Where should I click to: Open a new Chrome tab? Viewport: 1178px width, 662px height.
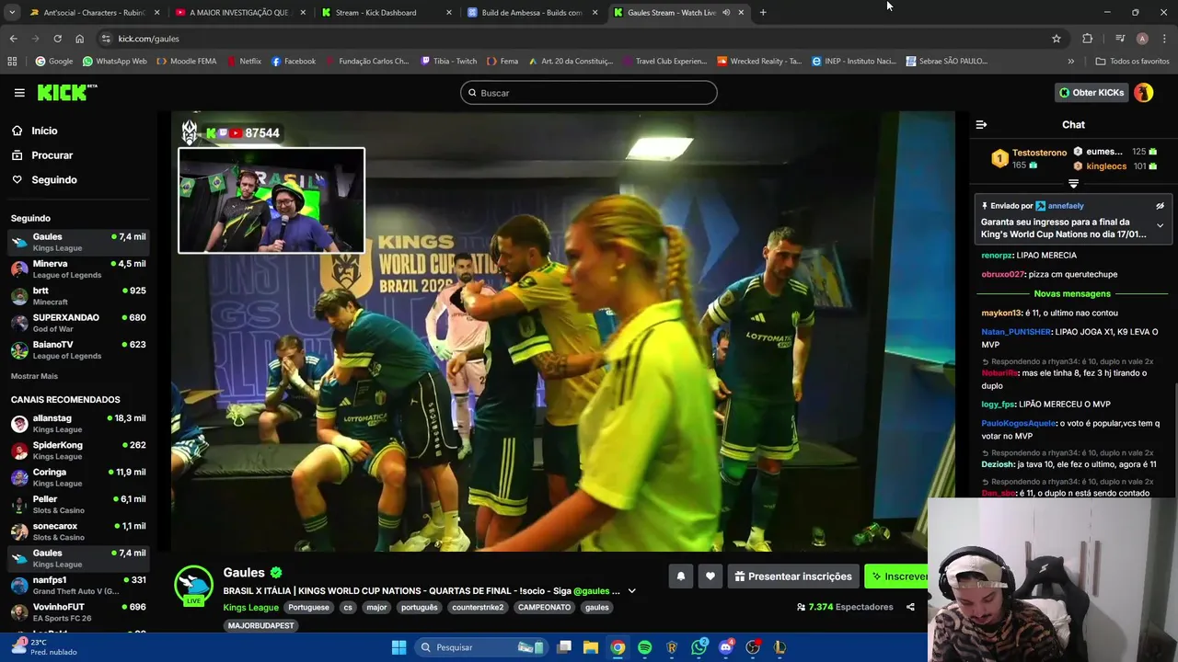point(763,13)
